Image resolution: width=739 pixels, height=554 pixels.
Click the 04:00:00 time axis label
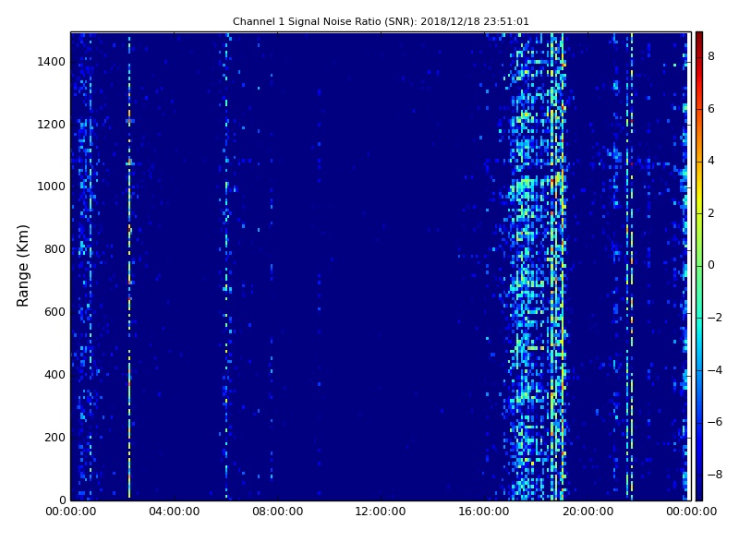175,512
